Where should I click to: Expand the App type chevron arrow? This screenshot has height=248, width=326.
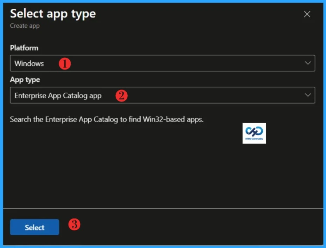[x=308, y=95]
